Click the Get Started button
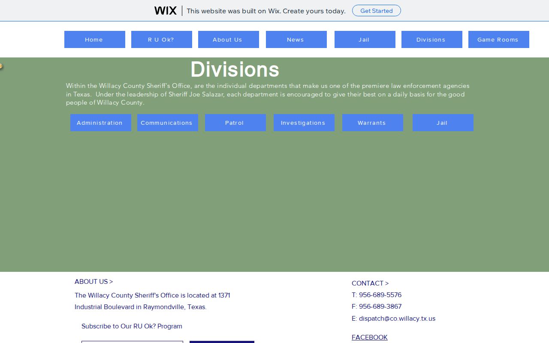 pos(377,11)
